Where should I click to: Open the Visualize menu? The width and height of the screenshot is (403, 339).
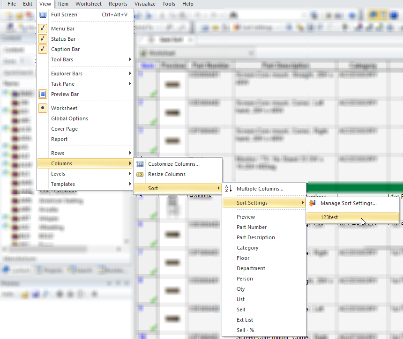pyautogui.click(x=145, y=4)
